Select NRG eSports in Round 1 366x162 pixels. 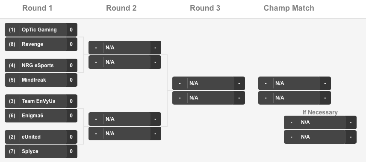click(41, 65)
